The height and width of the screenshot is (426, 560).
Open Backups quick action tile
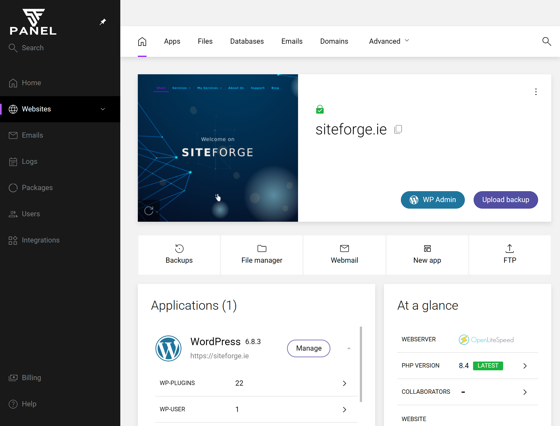click(179, 255)
